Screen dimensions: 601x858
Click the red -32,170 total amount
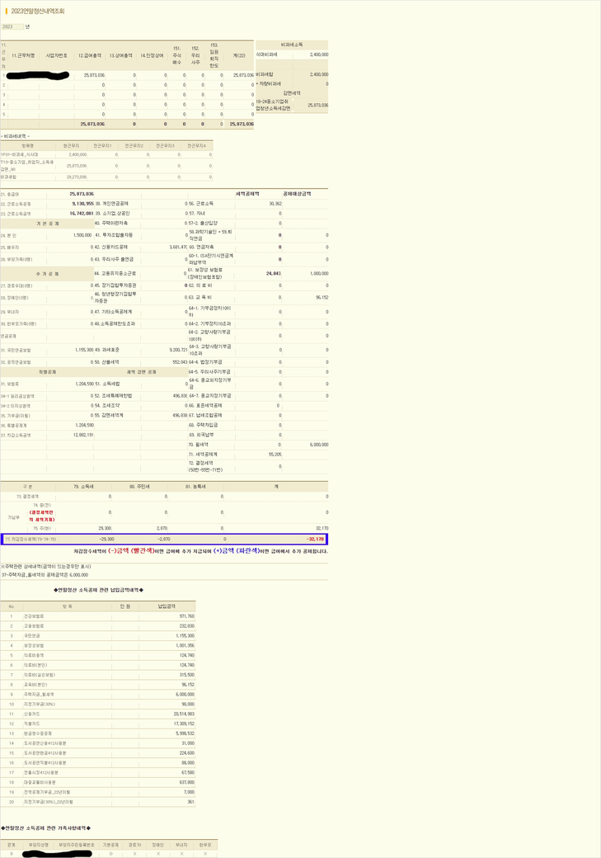coord(317,539)
